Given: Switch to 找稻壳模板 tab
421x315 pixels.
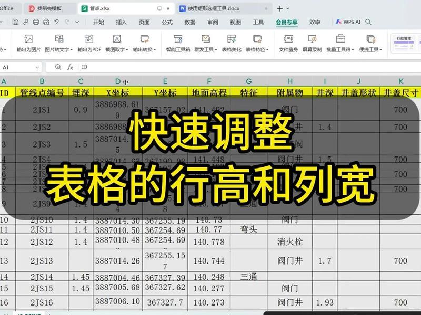Looking at the screenshot, I should click(x=49, y=8).
